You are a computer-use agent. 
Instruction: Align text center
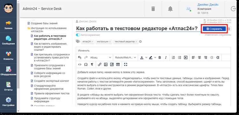(199, 57)
